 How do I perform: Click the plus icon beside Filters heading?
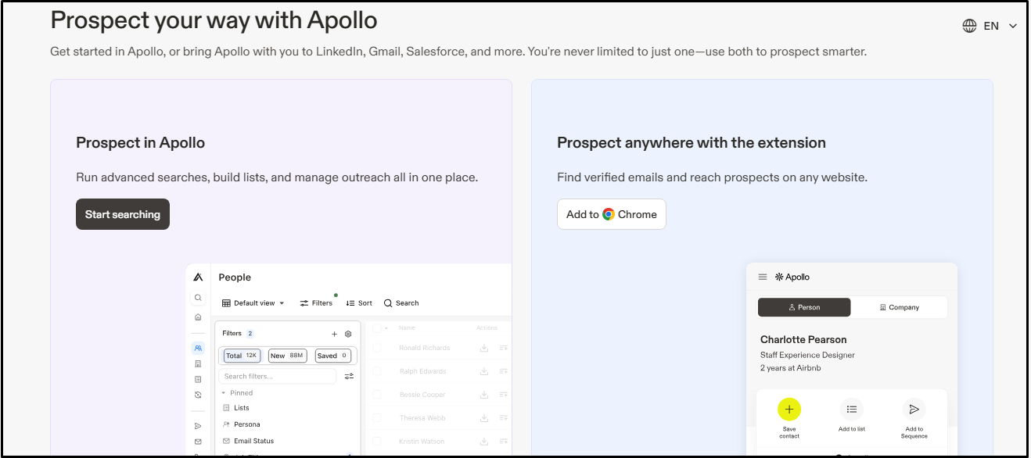coord(335,334)
